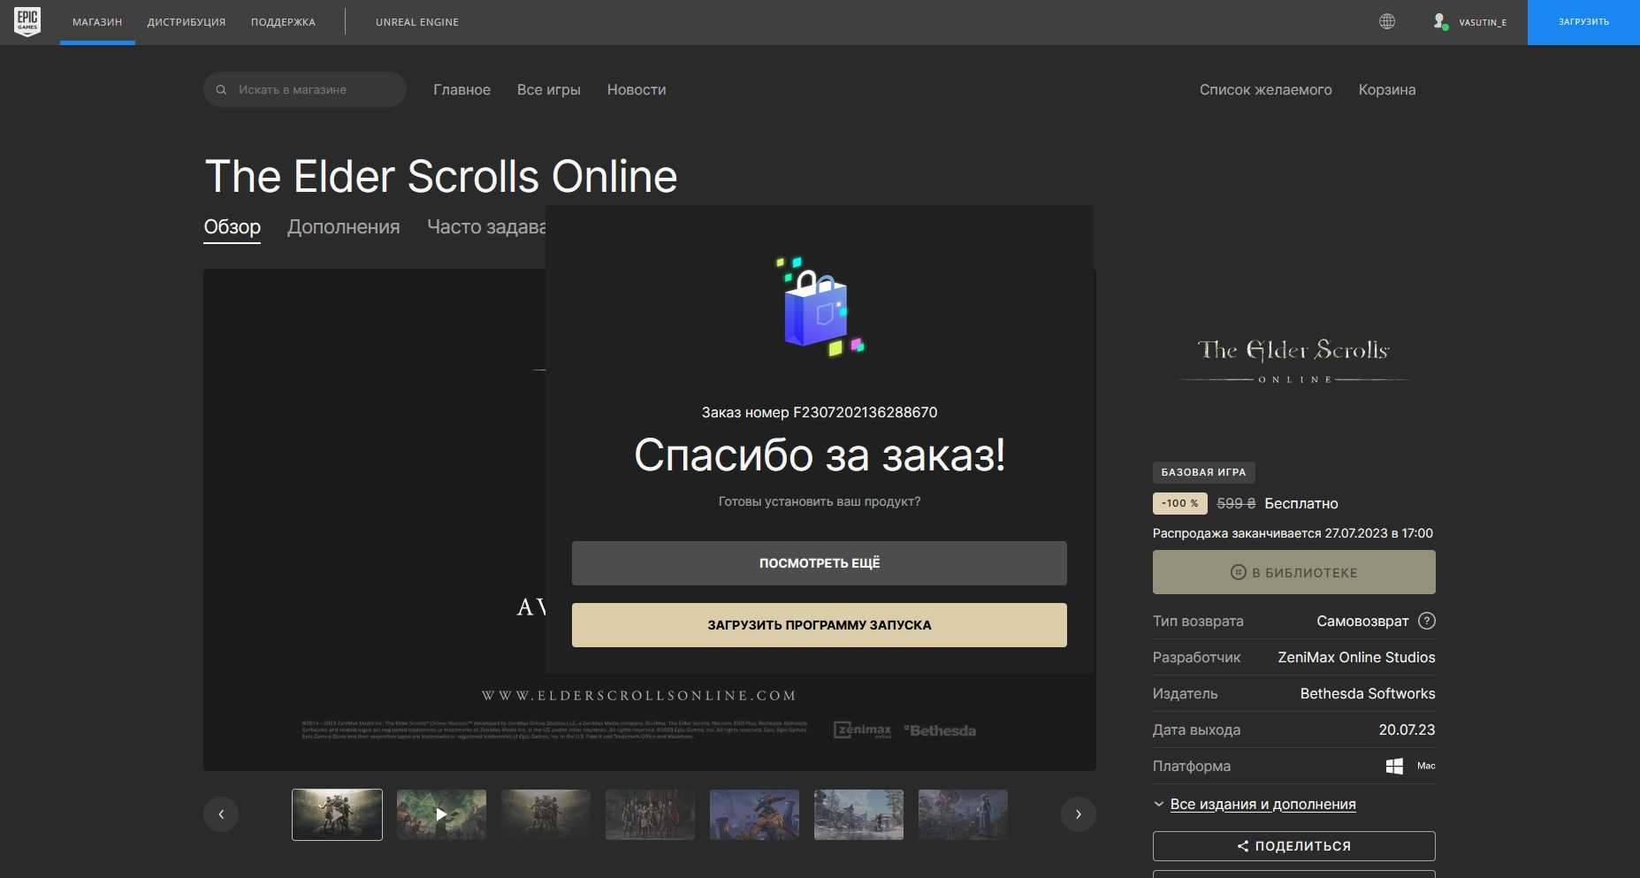Click Загрузить программу запуска button

tap(819, 625)
